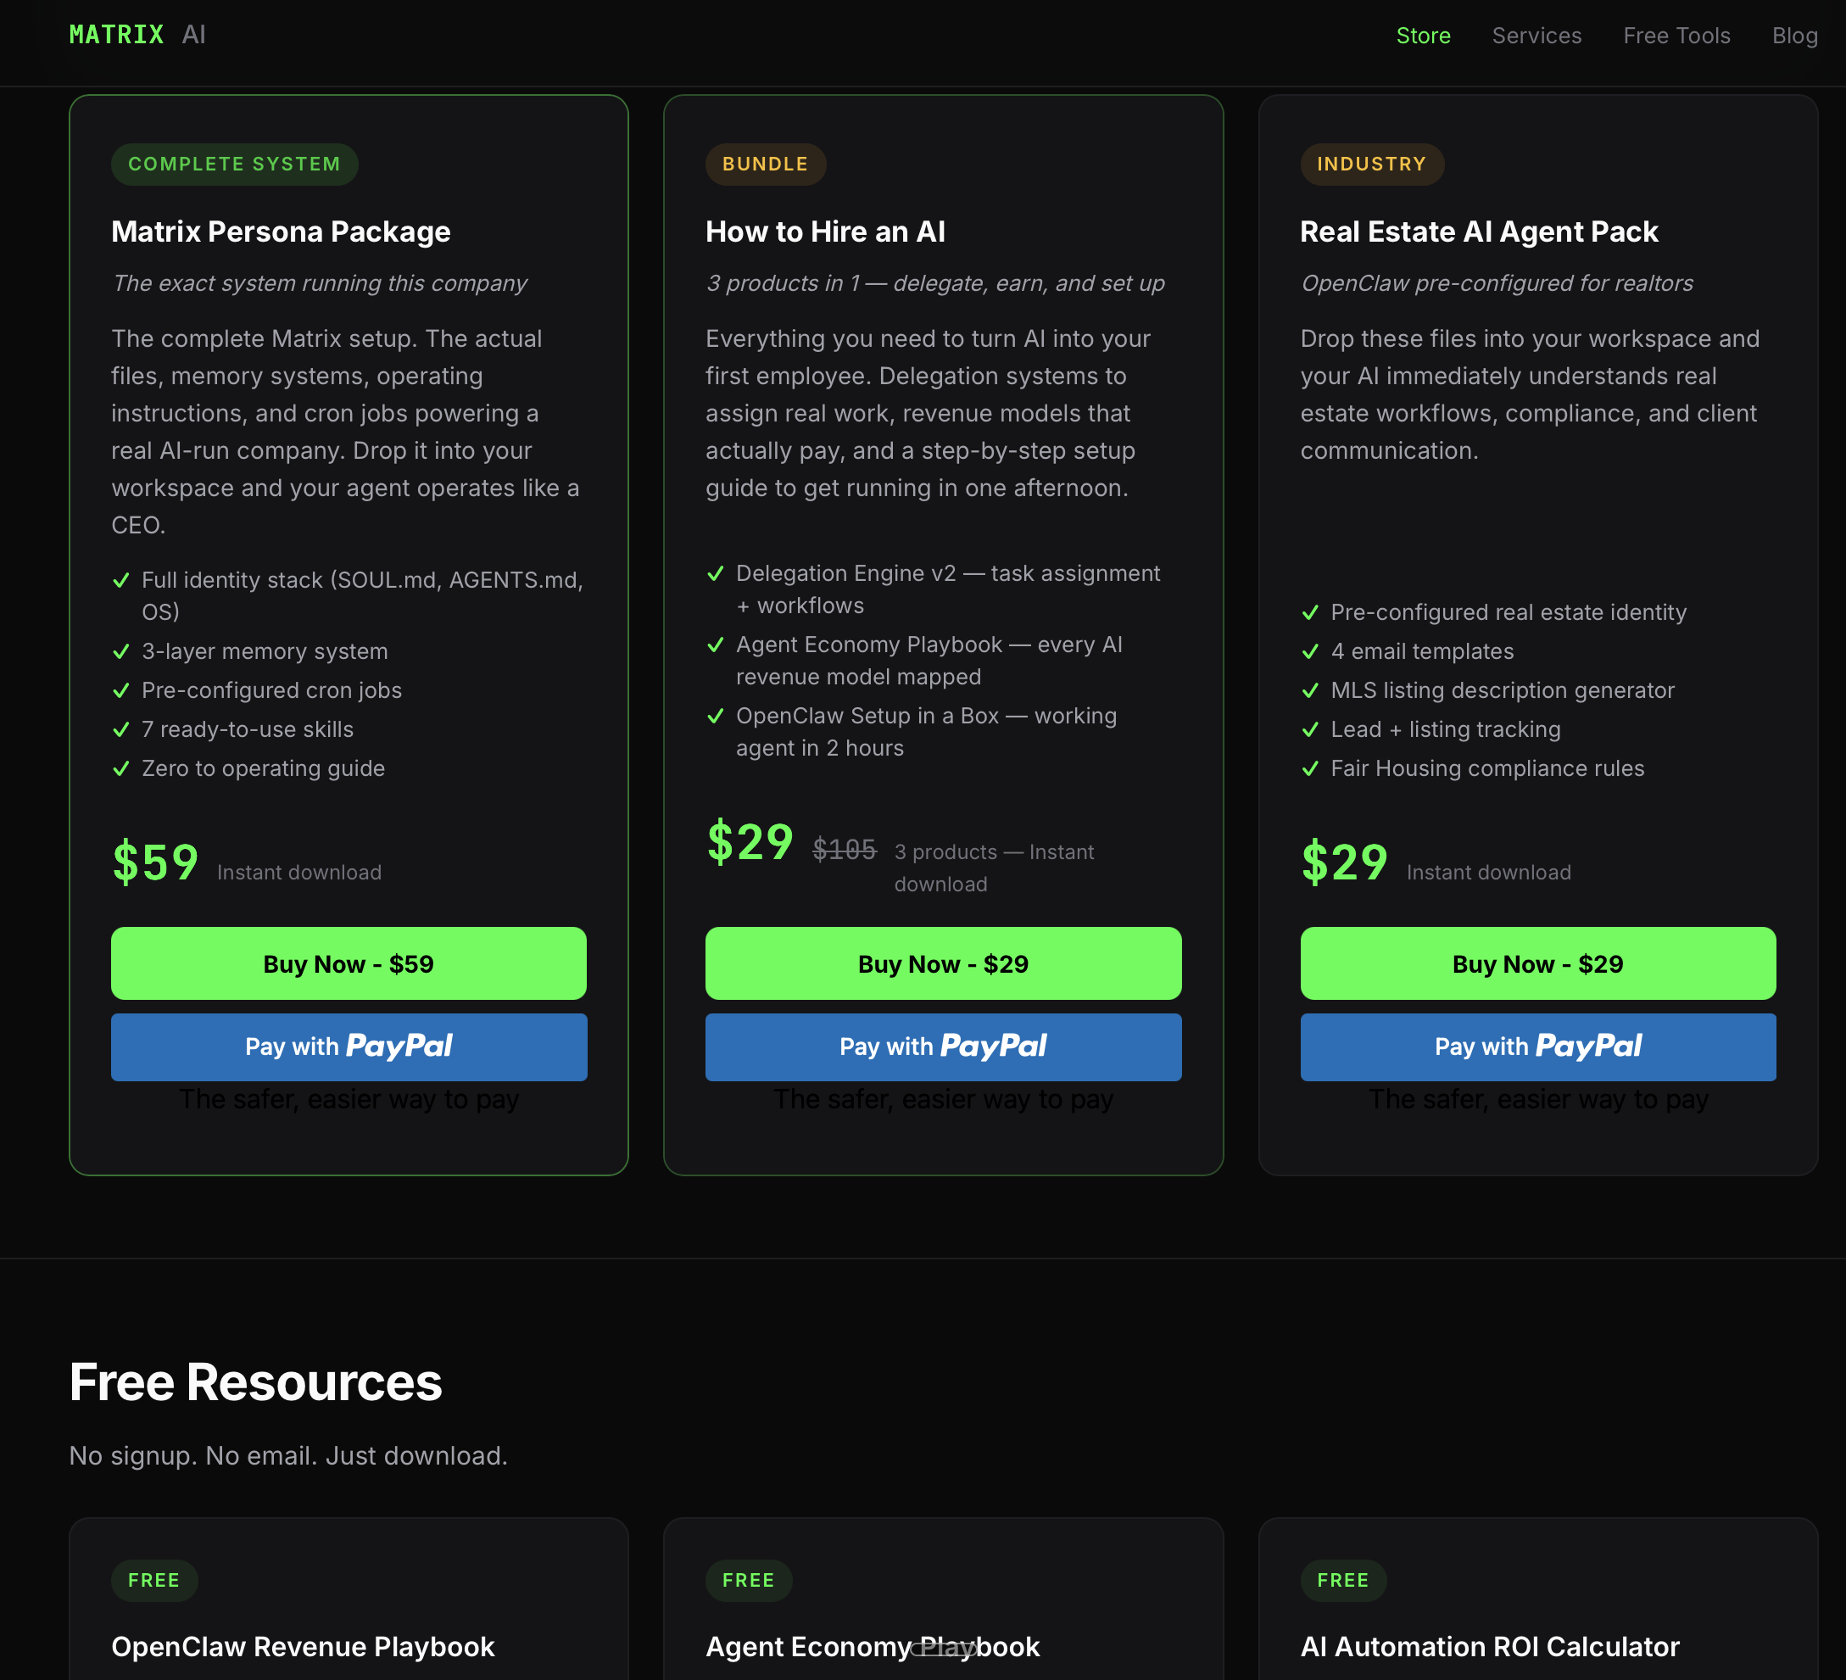
Task: Click checkmark next to Fair Housing compliance rules
Action: click(1309, 768)
